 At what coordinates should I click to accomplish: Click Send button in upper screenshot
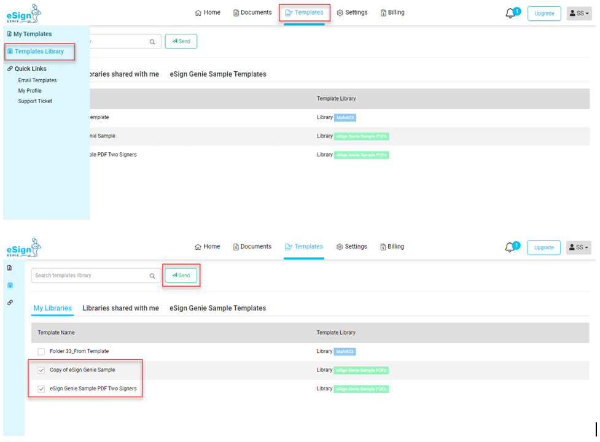click(x=181, y=41)
